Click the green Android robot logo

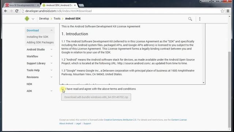coord(27,19)
